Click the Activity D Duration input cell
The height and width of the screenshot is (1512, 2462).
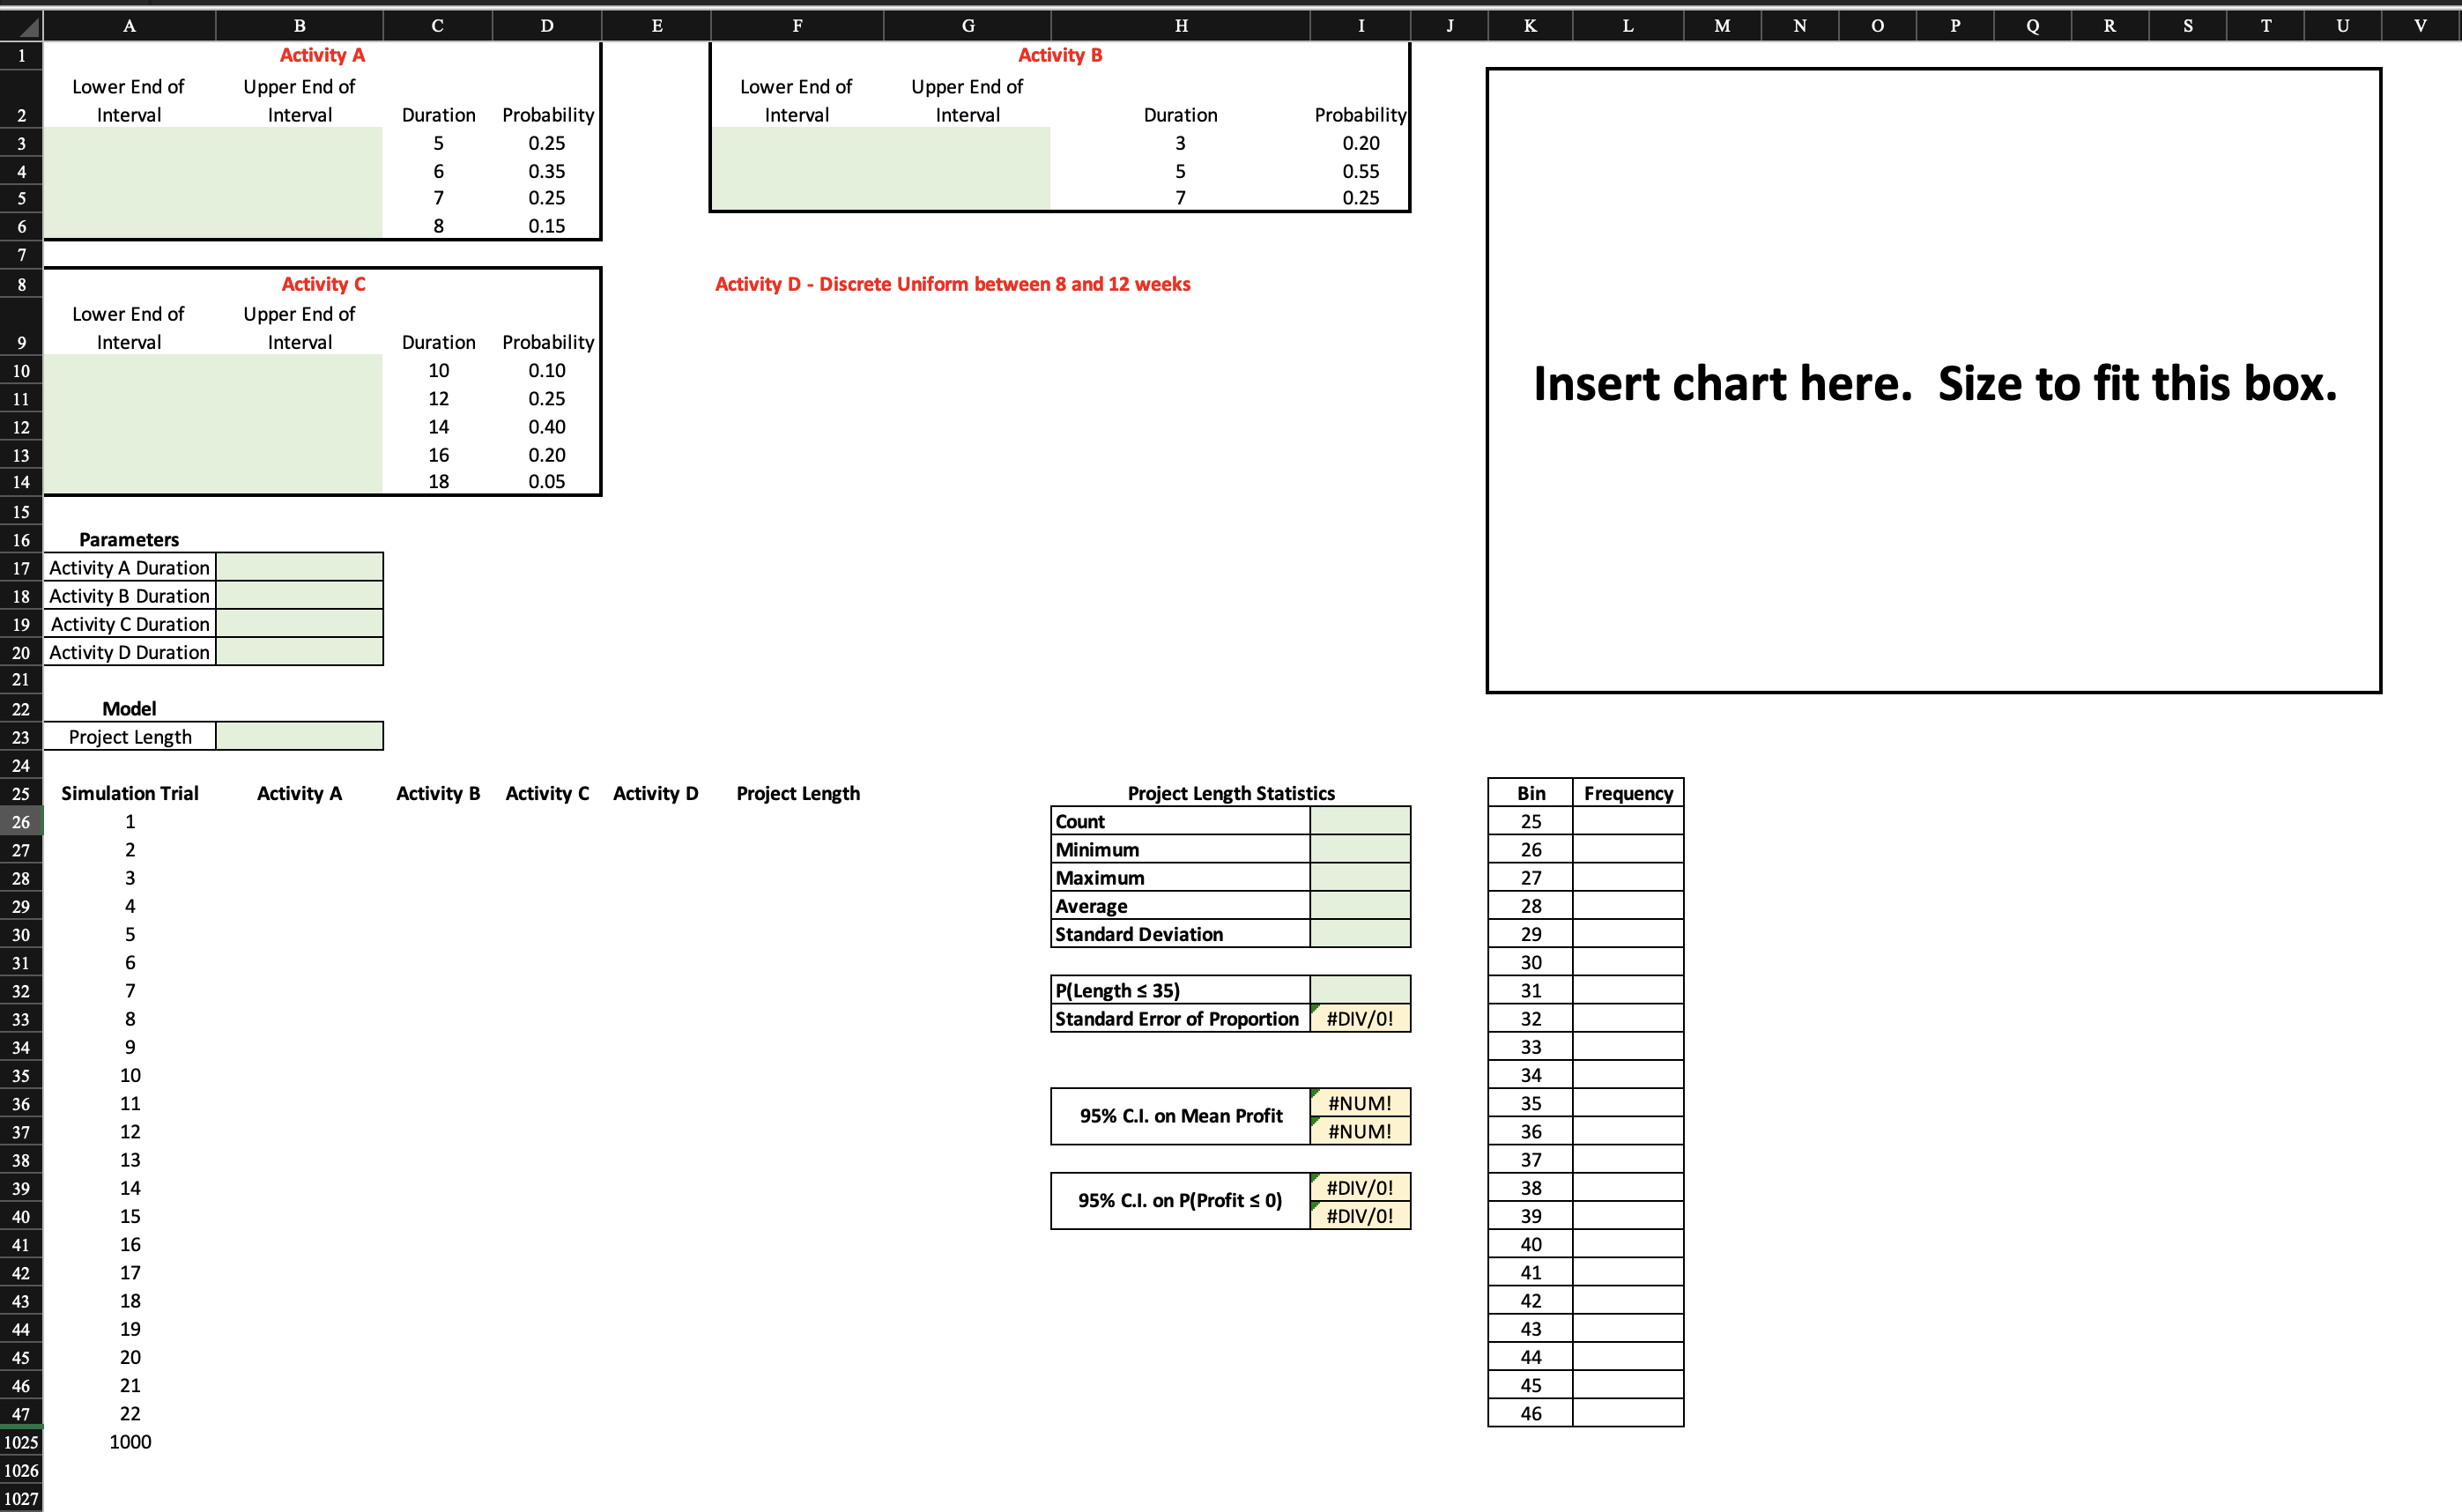[299, 652]
